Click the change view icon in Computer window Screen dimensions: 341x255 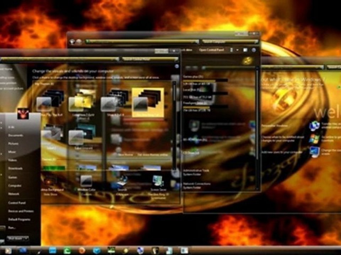click(231, 50)
